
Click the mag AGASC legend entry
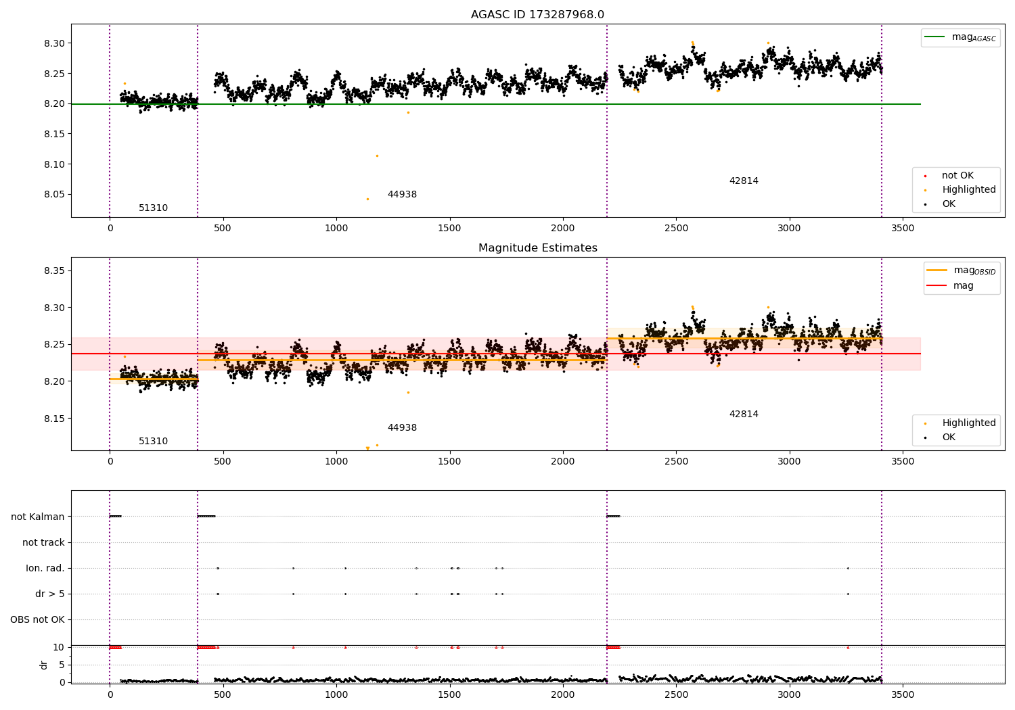click(961, 38)
